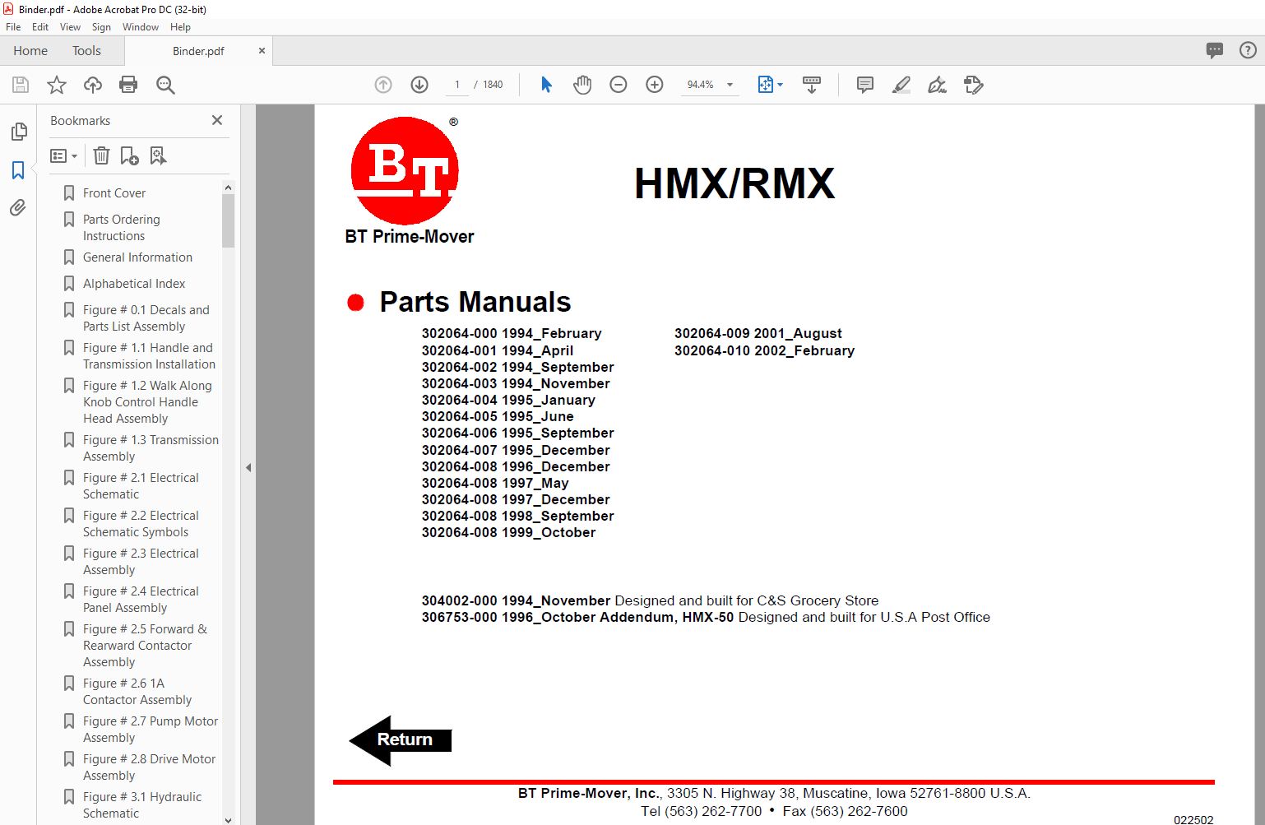Click the scrolling mode keyboard icon
The image size is (1265, 825).
[x=812, y=85]
